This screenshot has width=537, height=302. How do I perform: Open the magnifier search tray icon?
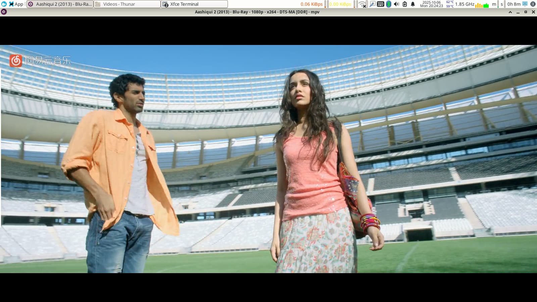(372, 4)
